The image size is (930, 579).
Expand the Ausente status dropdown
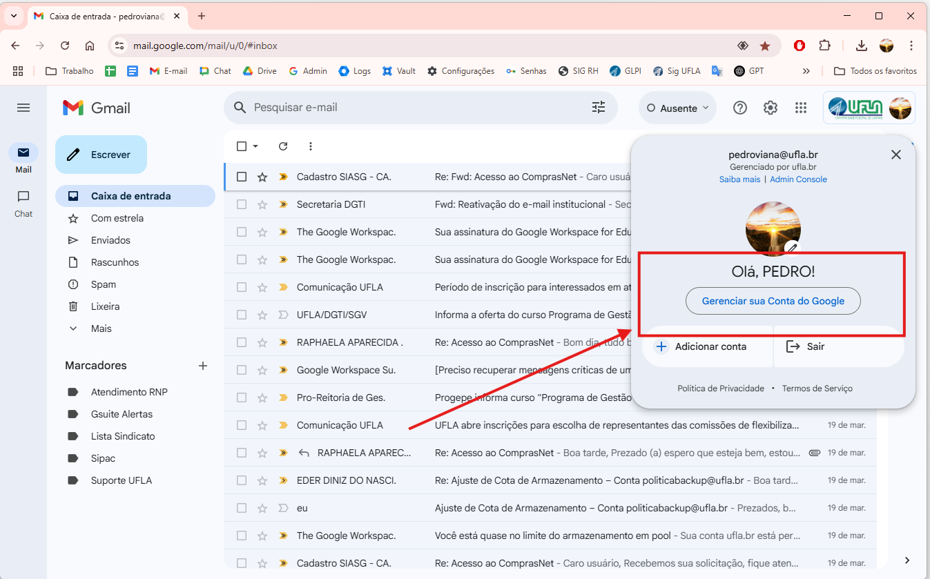click(x=677, y=108)
